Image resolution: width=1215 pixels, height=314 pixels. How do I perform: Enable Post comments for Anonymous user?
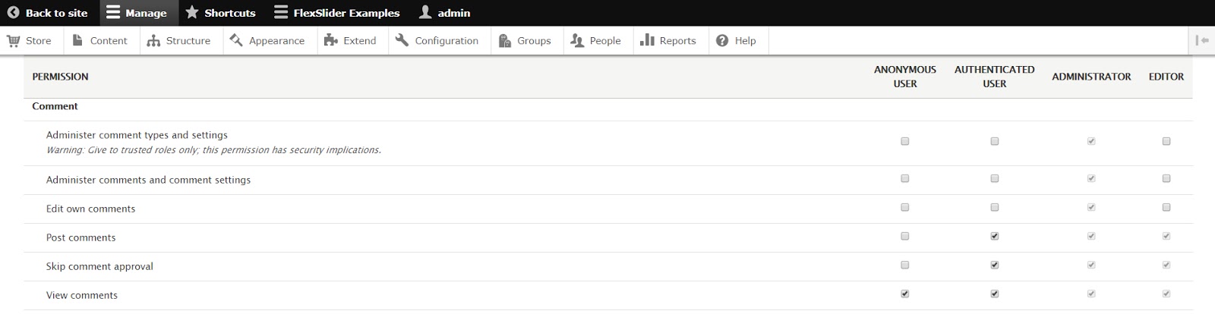tap(904, 237)
